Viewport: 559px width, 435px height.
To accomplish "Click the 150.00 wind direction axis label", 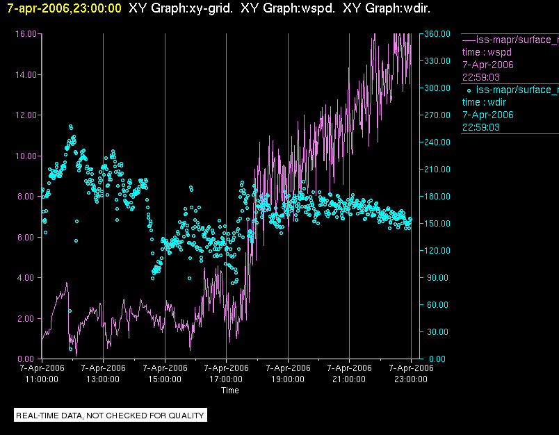I will click(437, 223).
